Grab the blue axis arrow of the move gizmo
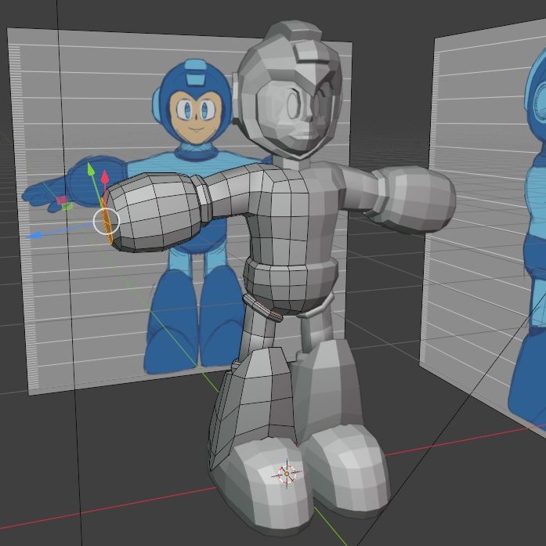Viewport: 546px width, 546px height. click(34, 236)
